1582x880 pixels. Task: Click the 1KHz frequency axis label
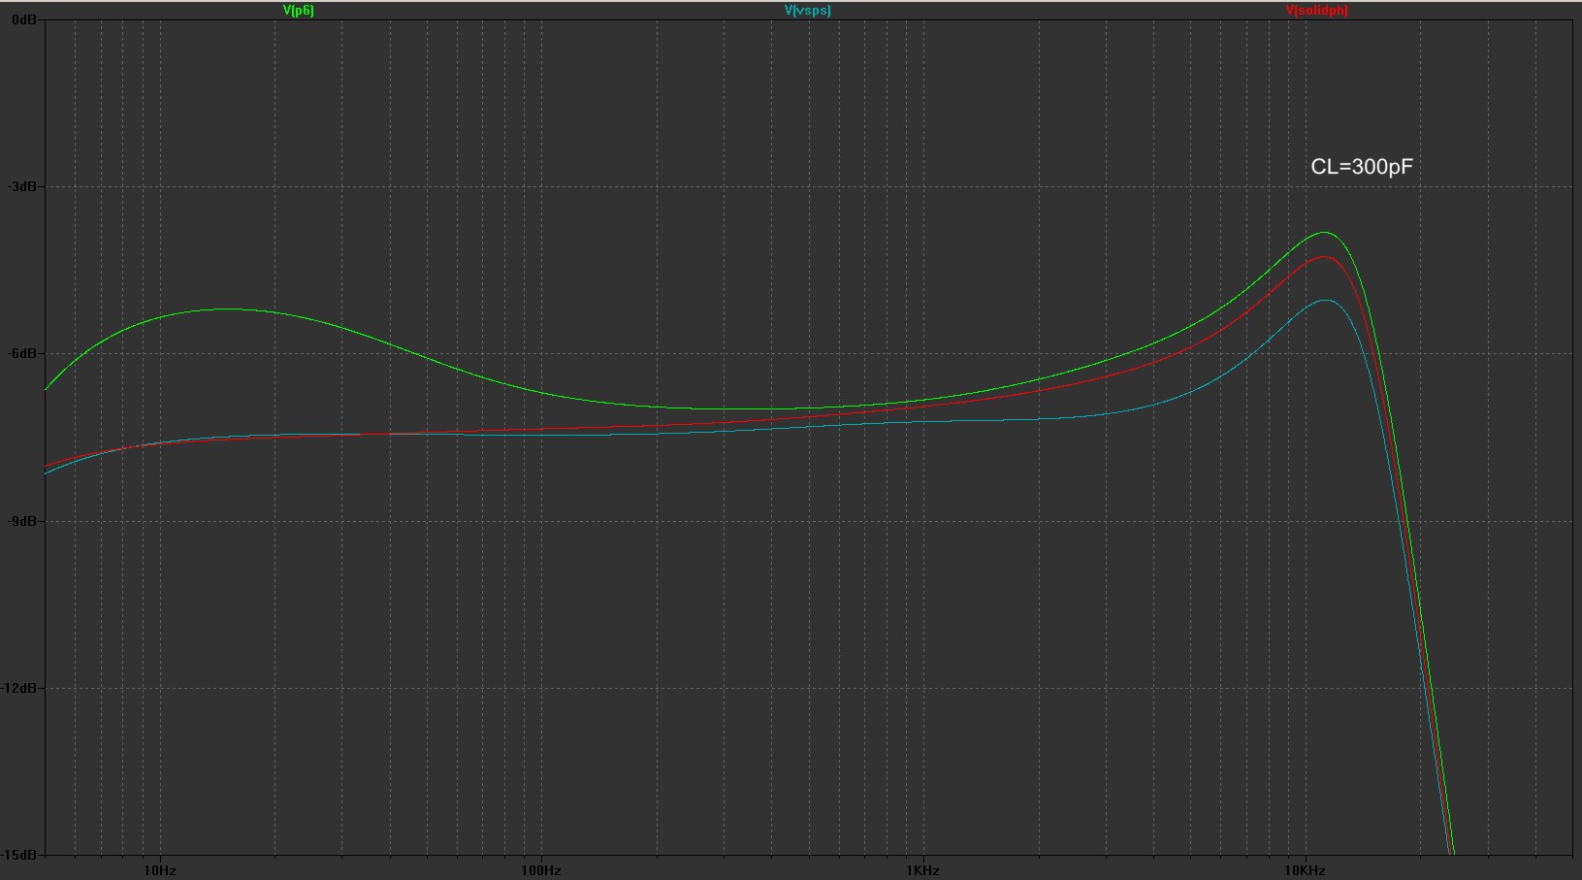point(922,870)
